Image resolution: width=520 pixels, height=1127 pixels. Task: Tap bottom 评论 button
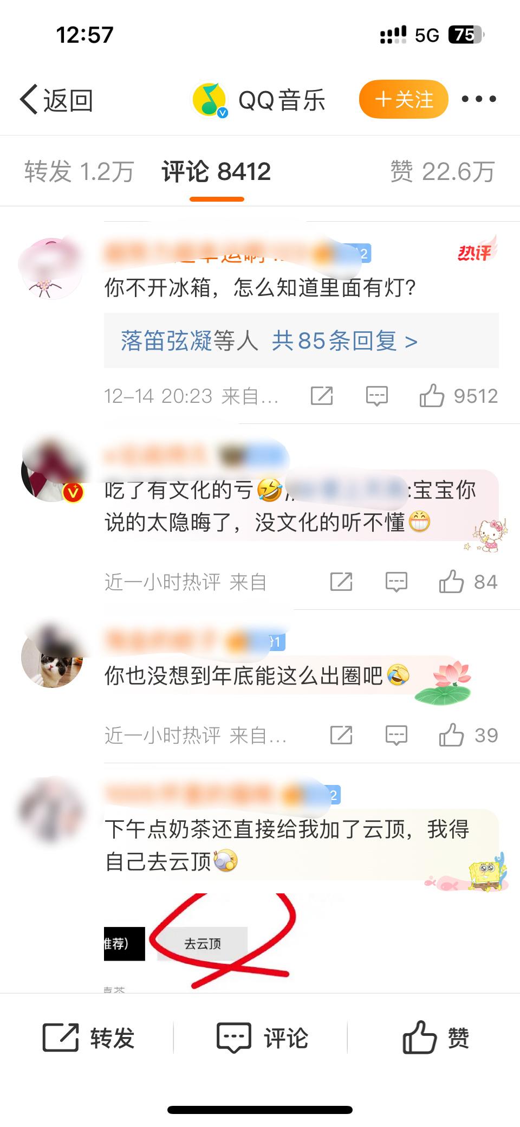point(262,1038)
